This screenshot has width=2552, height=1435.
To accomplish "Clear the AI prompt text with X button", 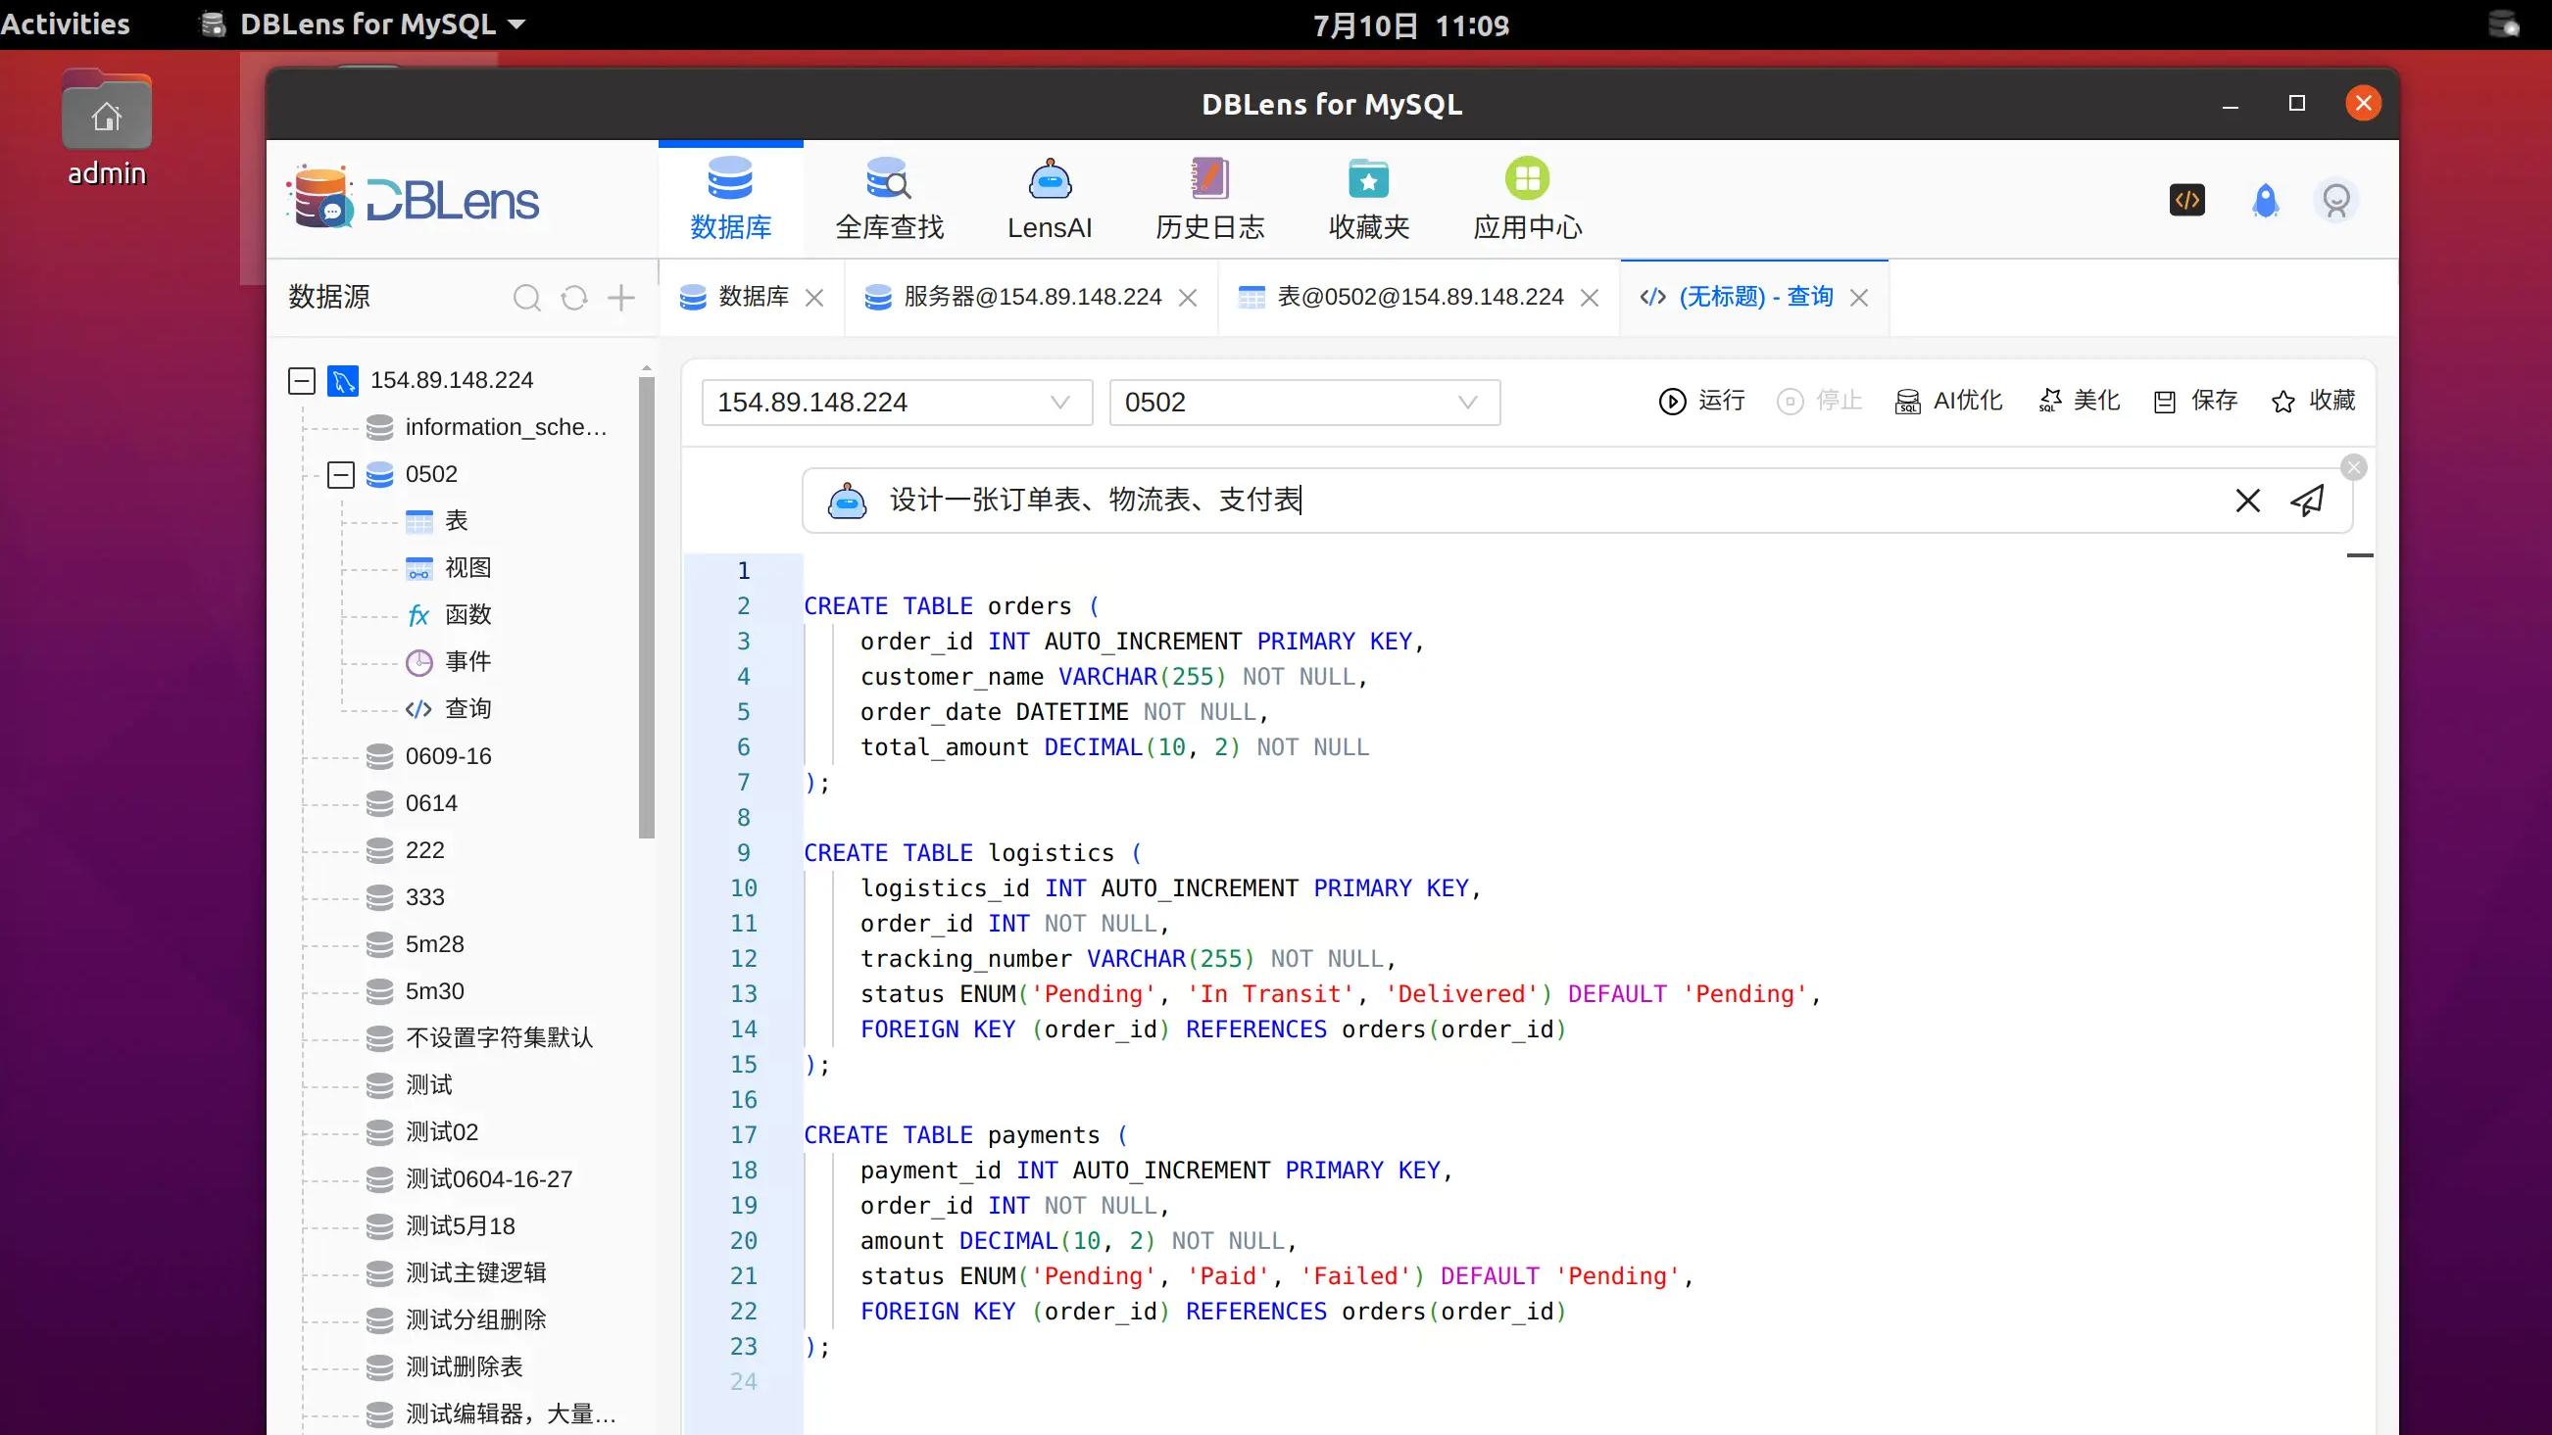I will pyautogui.click(x=2248, y=501).
